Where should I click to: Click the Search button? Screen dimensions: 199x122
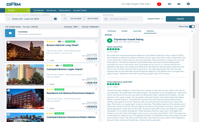[180, 19]
